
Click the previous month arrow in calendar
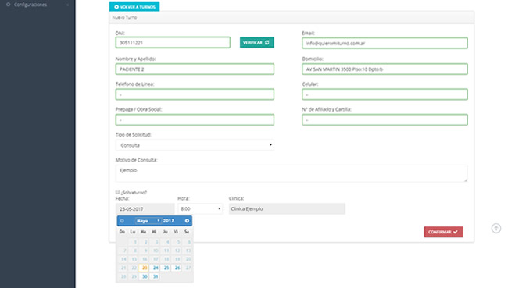122,221
